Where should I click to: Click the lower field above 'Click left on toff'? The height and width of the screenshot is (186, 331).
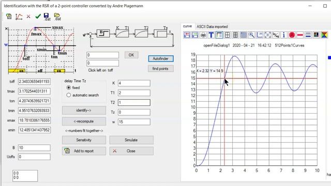(x=102, y=63)
